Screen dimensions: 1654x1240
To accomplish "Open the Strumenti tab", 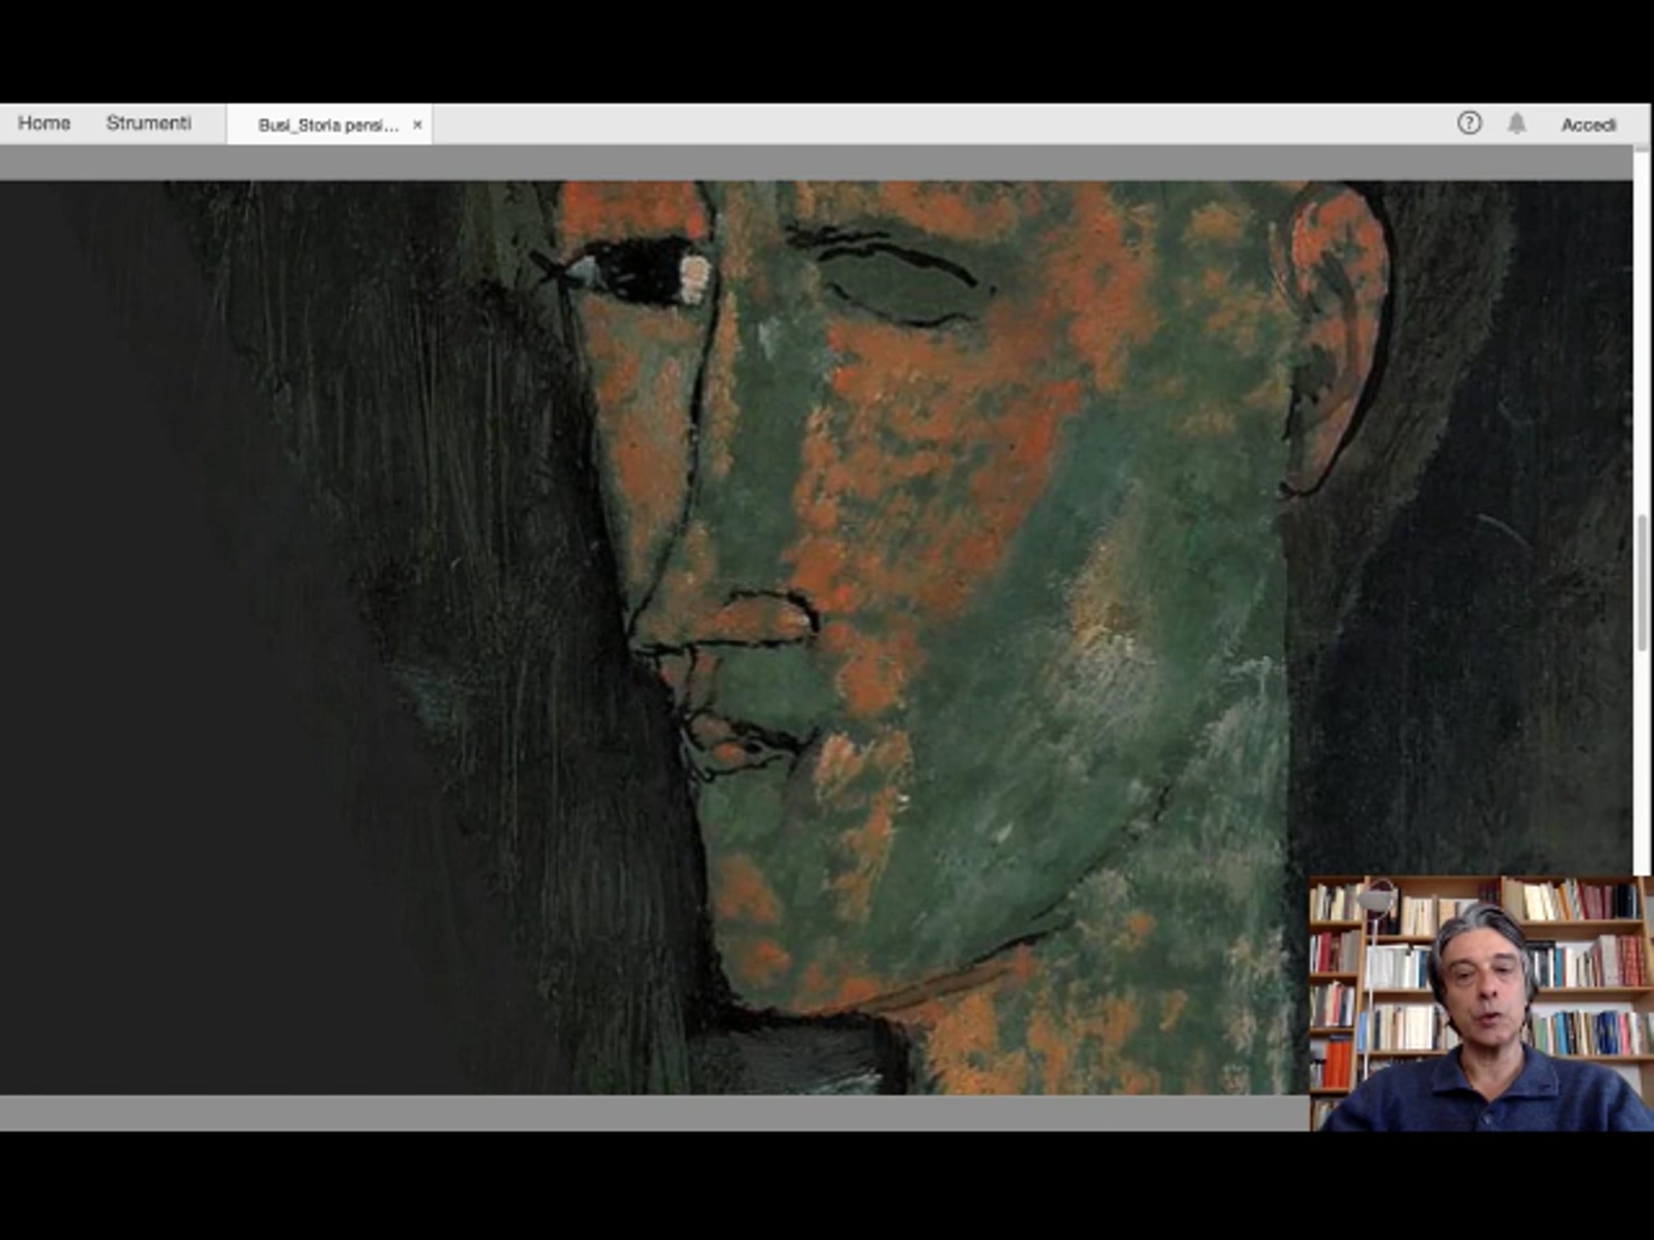I will click(x=149, y=123).
